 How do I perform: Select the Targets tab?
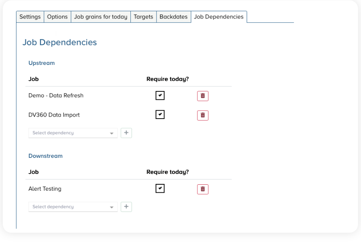tap(143, 17)
